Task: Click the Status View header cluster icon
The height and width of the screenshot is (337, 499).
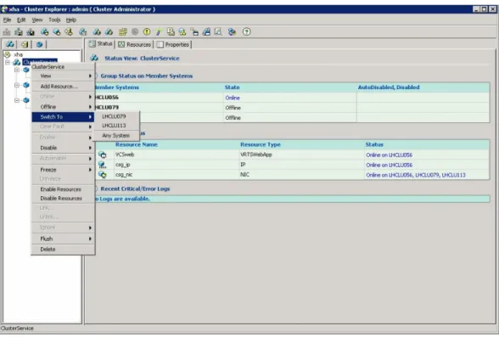Action: coord(94,58)
